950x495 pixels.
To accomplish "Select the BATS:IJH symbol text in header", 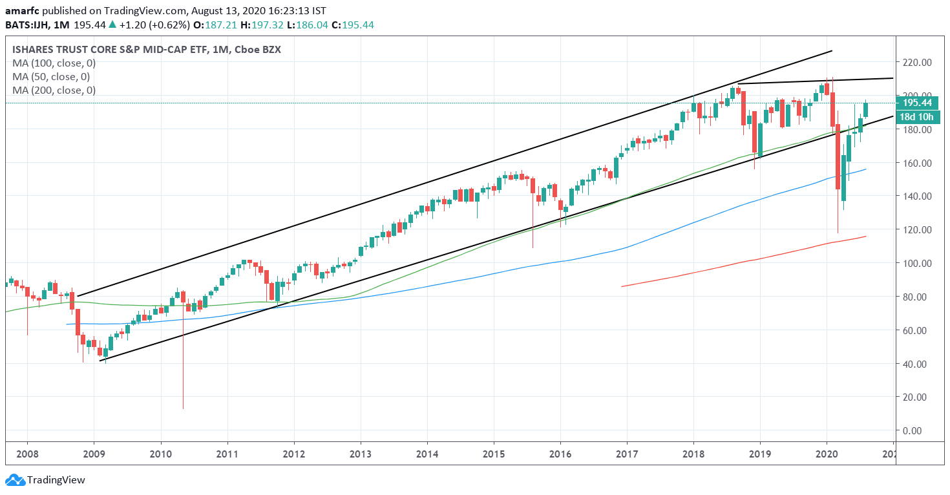I will point(28,25).
